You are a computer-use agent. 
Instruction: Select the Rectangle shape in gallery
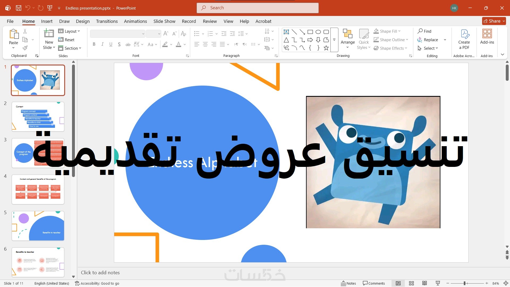(310, 32)
